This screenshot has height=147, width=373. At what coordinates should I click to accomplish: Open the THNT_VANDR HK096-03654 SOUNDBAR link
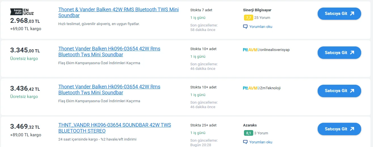coord(114,128)
